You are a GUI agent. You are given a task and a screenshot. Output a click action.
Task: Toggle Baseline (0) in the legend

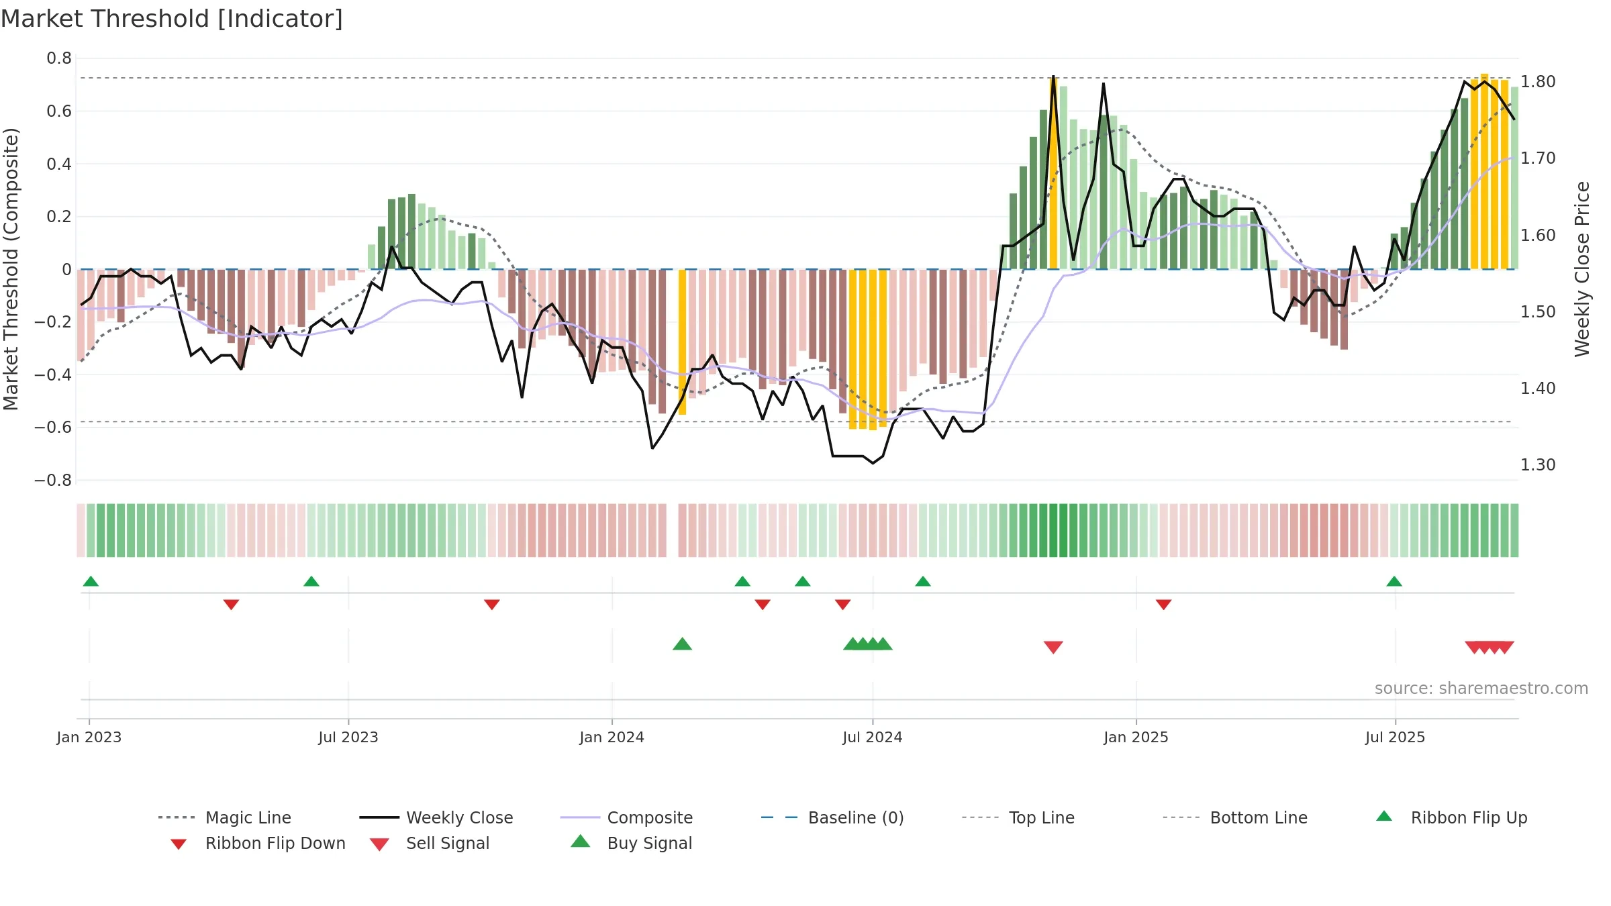tap(832, 817)
